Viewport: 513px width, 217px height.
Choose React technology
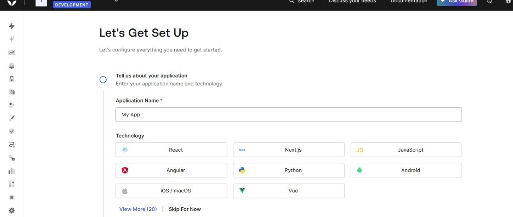[171, 150]
